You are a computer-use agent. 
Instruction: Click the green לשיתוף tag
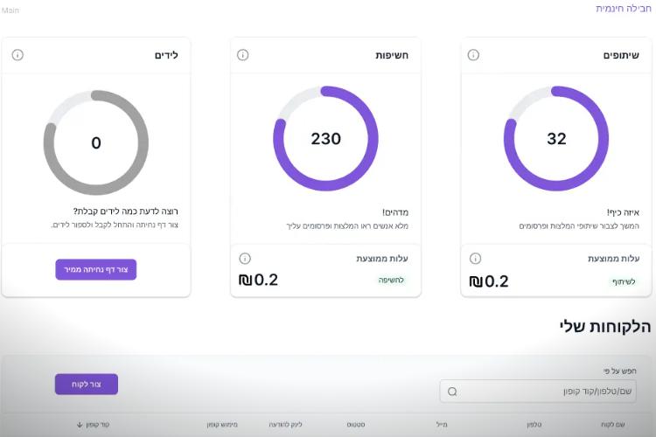(x=624, y=281)
